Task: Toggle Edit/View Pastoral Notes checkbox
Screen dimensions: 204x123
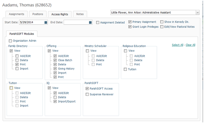Action: pos(162,27)
